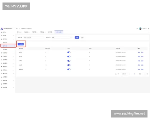Viewport: 150px width, 120px height.
Task: Click the admin user avatar
Action: pyautogui.click(x=140, y=29)
